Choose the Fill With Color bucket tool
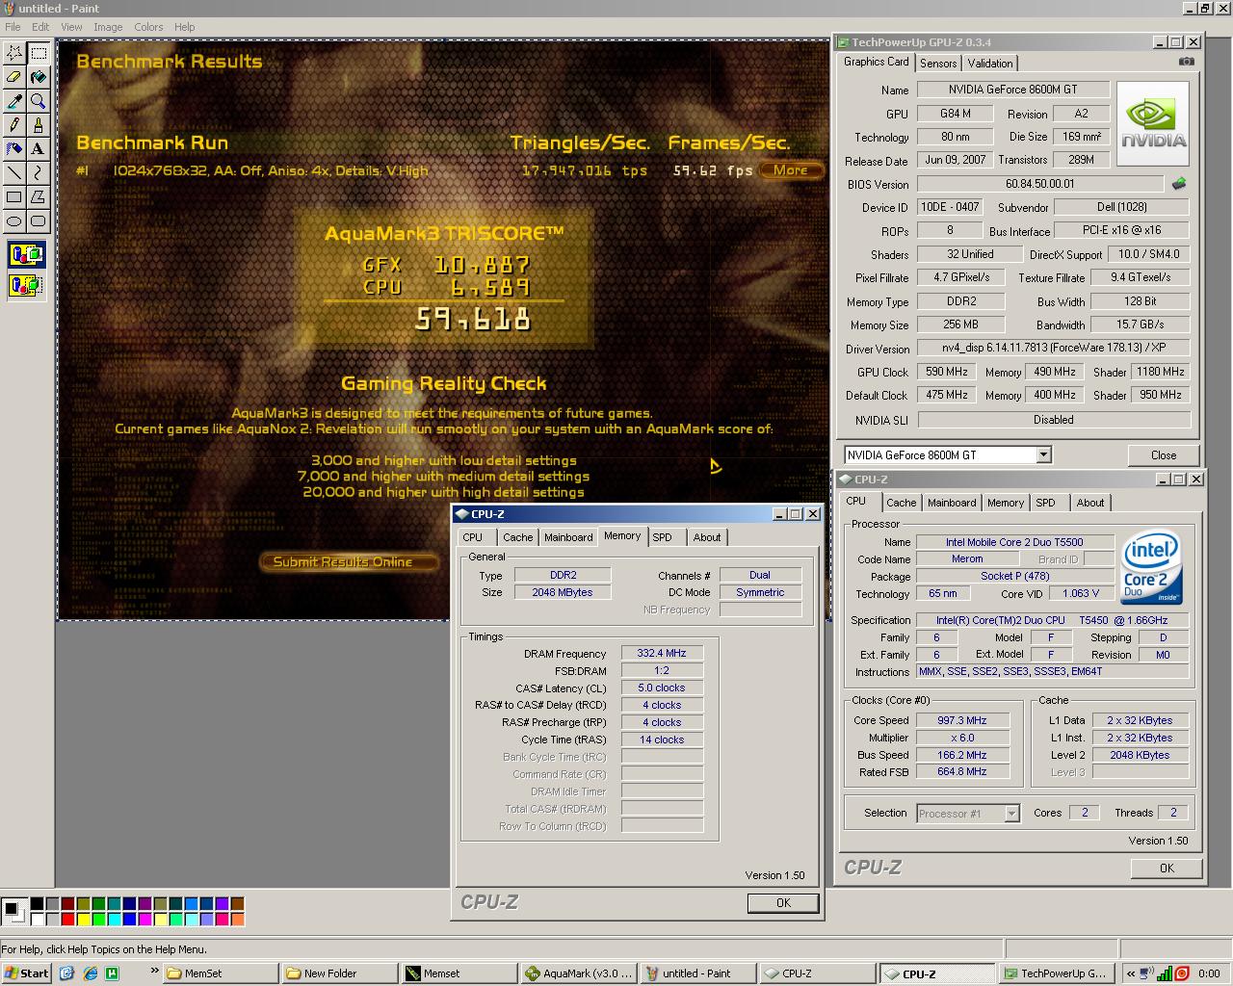The height and width of the screenshot is (986, 1233). (39, 77)
